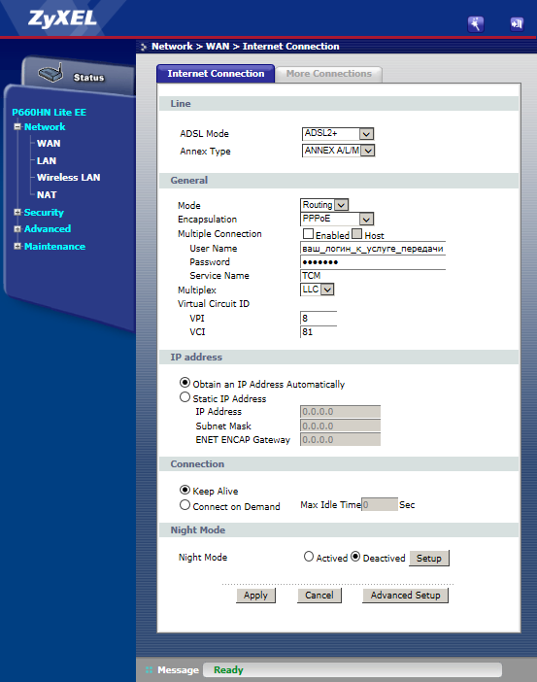Viewport: 537px width, 682px height.
Task: Click the logout icon in the header
Action: [517, 24]
